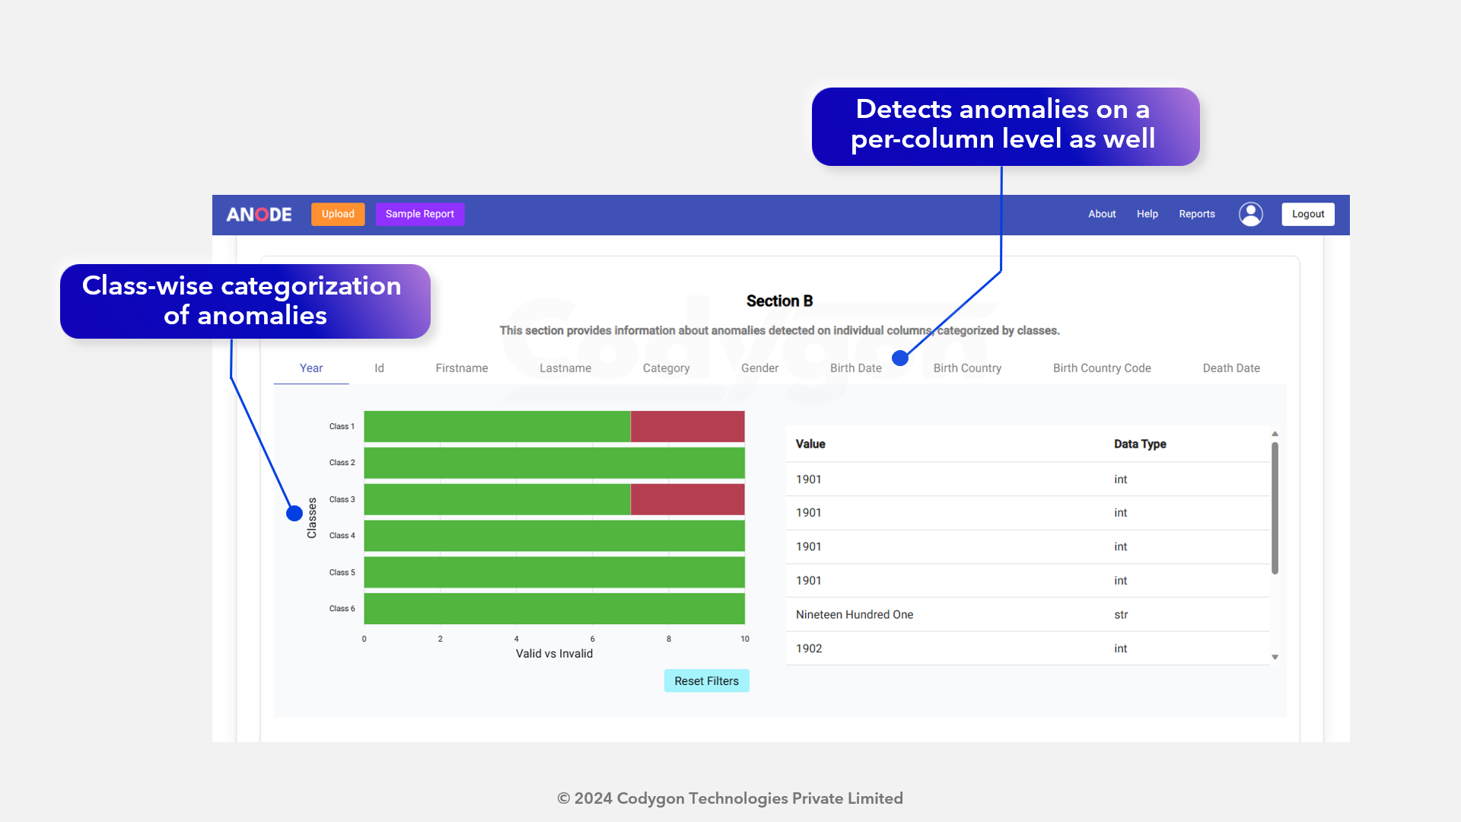Click the Upload button

point(338,214)
